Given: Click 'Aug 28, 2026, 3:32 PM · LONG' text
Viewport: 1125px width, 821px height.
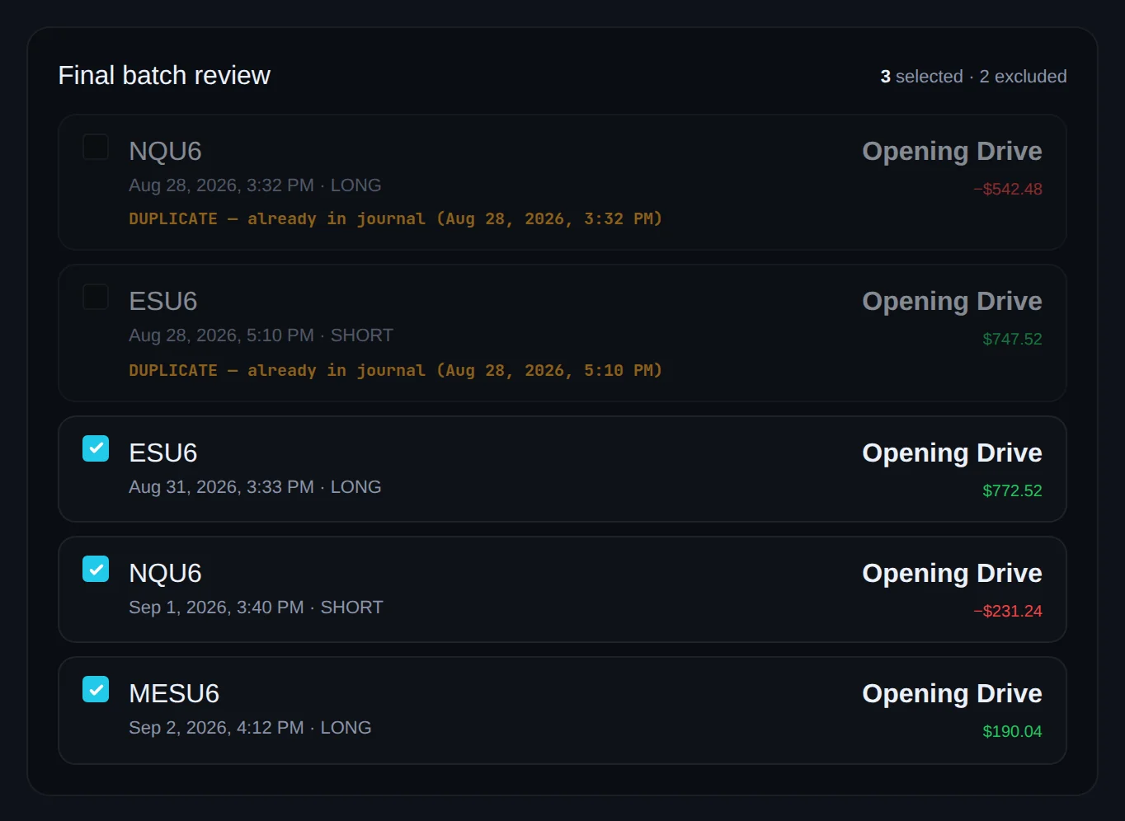Looking at the screenshot, I should point(255,185).
